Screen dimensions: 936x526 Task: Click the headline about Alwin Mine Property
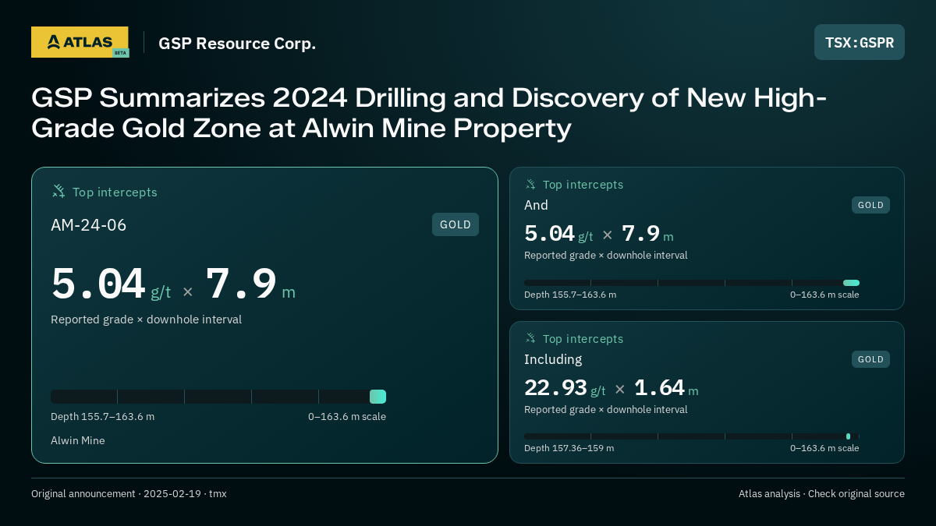(x=429, y=113)
